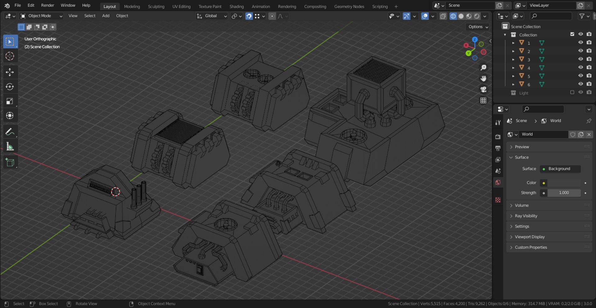The height and width of the screenshot is (308, 596).
Task: Click the pan view hand icon
Action: pyautogui.click(x=483, y=78)
